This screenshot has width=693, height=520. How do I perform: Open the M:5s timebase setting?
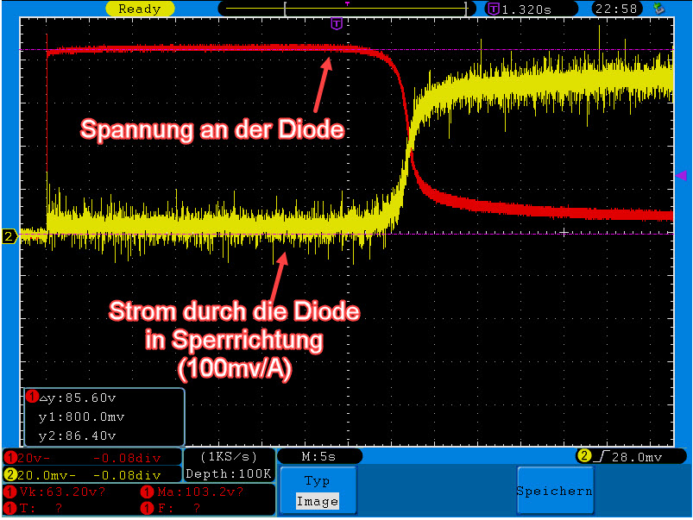tap(319, 455)
